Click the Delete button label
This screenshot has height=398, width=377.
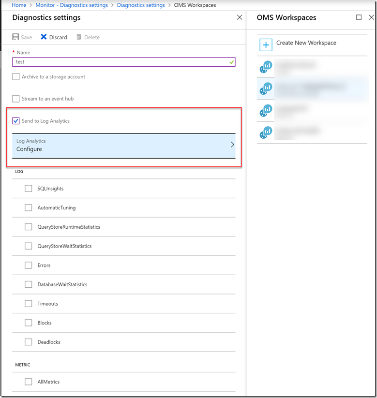click(x=92, y=37)
